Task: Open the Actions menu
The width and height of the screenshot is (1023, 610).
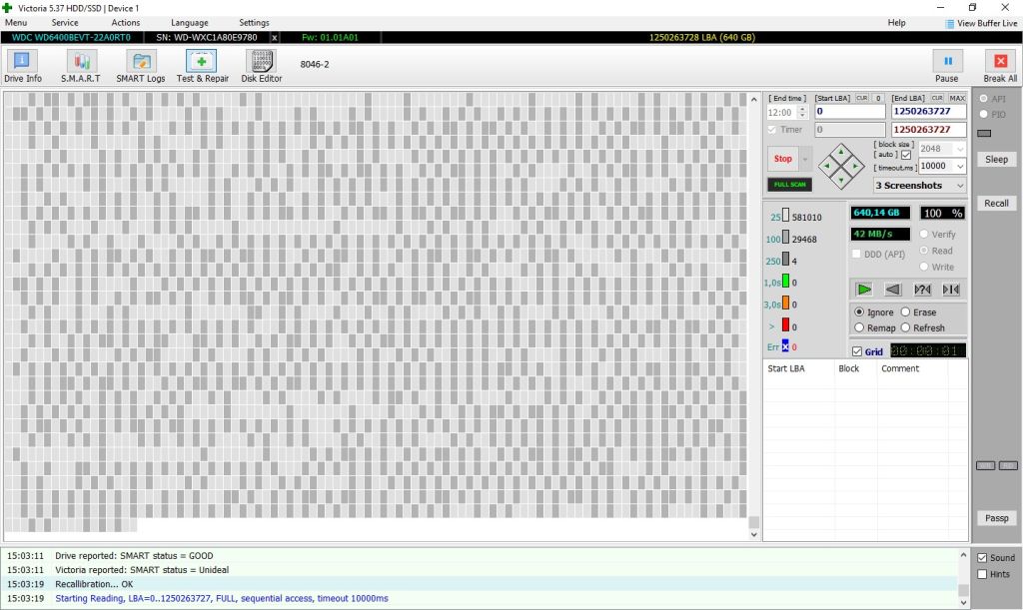Action: [126, 23]
